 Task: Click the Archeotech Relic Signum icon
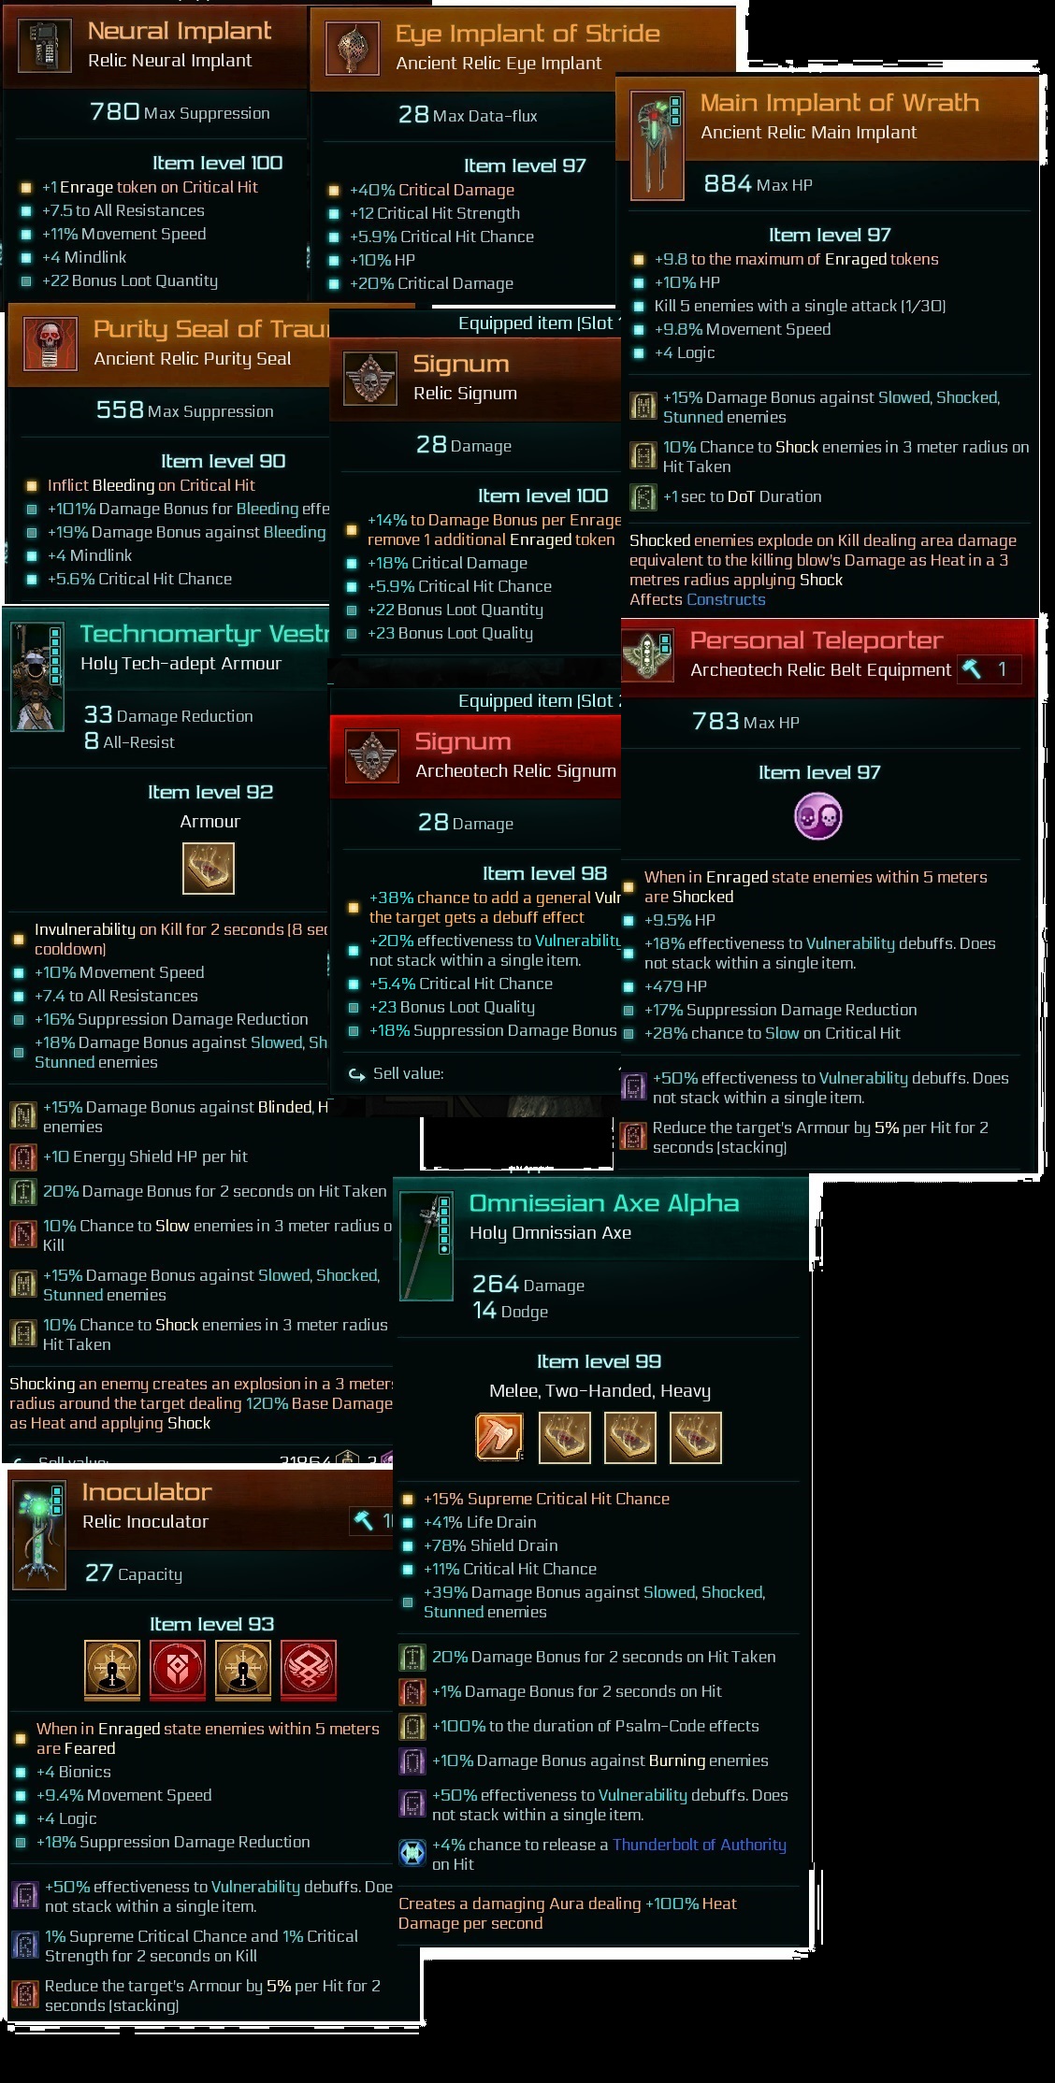click(372, 755)
